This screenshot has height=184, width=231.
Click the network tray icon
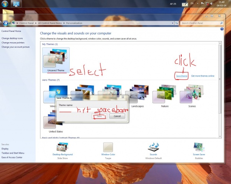(x=207, y=3)
